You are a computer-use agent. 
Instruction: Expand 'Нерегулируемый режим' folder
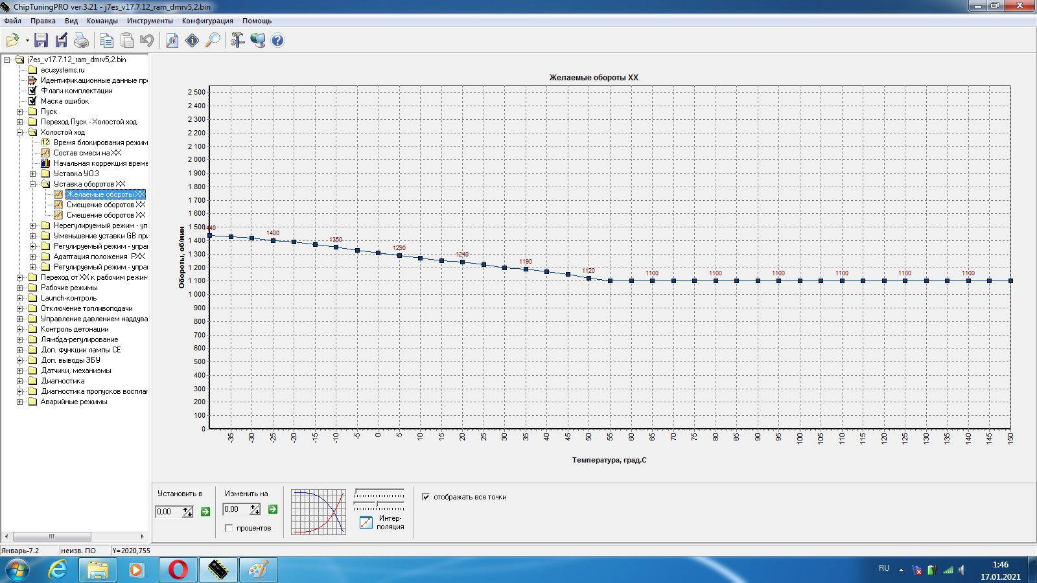pos(33,225)
